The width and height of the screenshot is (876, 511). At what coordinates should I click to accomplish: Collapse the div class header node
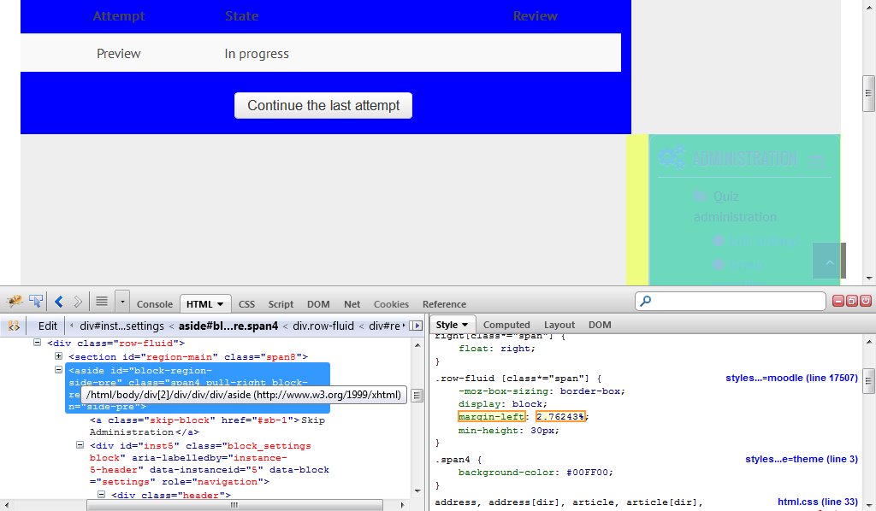pos(101,494)
